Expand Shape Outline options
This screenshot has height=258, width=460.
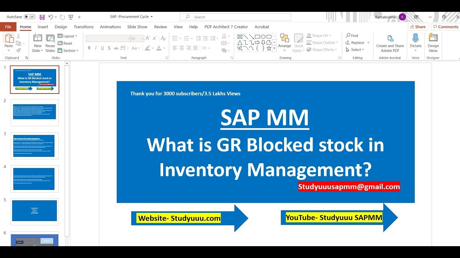pos(322,43)
